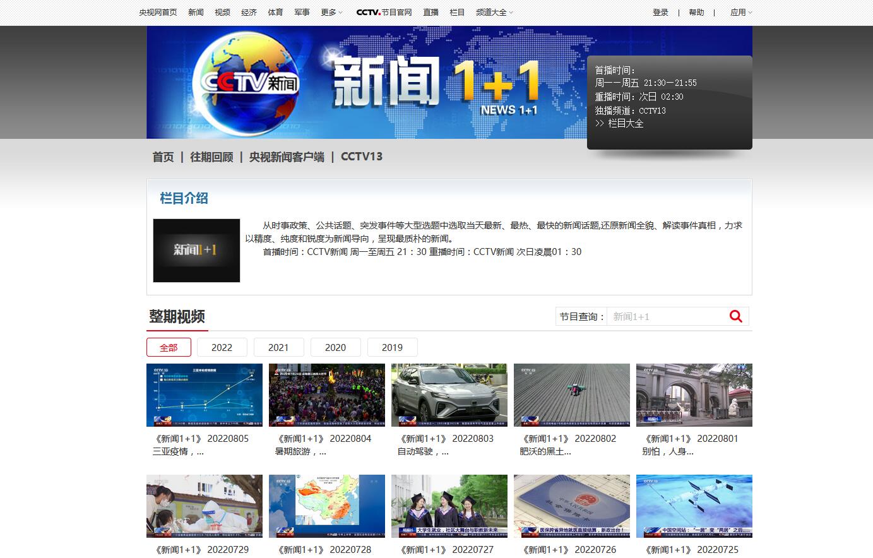
Task: Open the 20220727 graduates thumbnail
Action: (449, 506)
